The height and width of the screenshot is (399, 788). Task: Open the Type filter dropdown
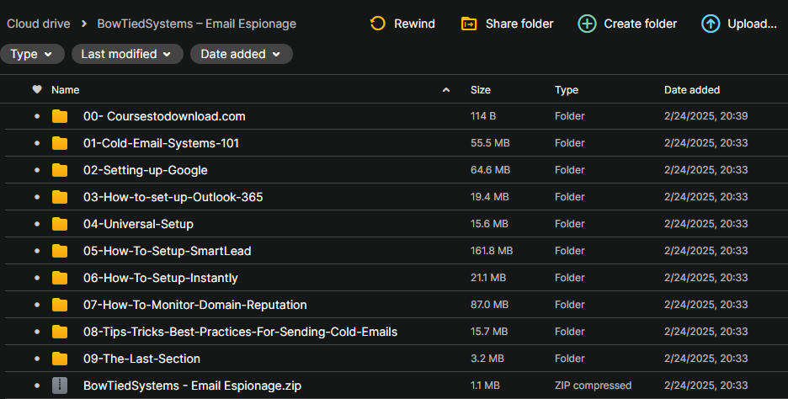pyautogui.click(x=32, y=54)
